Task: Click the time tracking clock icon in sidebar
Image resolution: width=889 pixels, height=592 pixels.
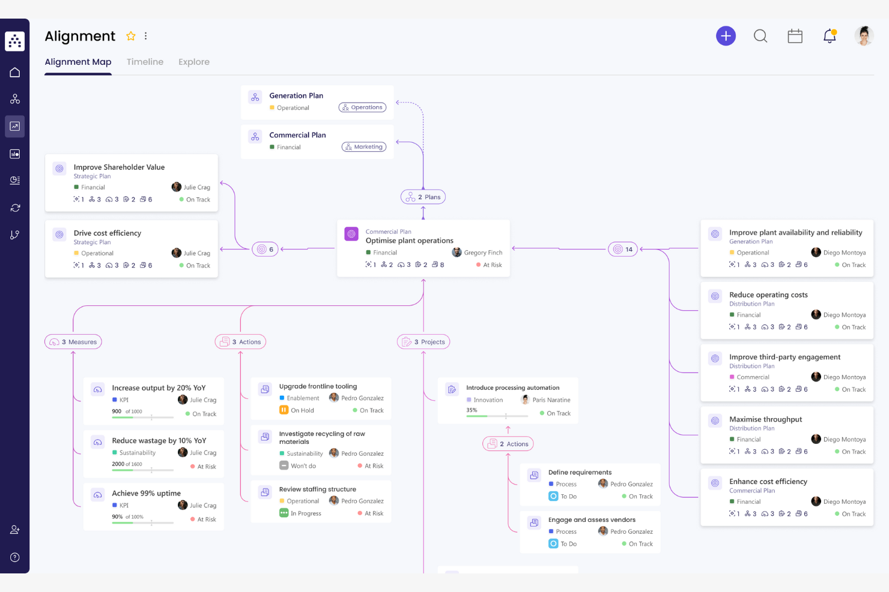Action: tap(14, 180)
